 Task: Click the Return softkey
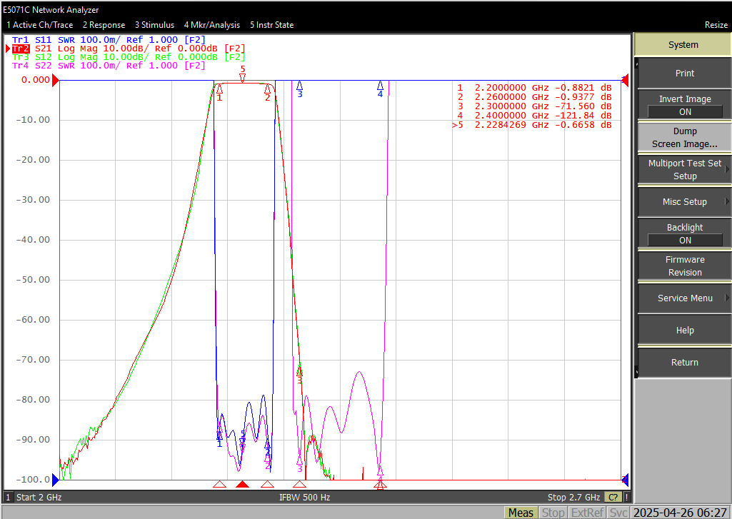pyautogui.click(x=684, y=363)
